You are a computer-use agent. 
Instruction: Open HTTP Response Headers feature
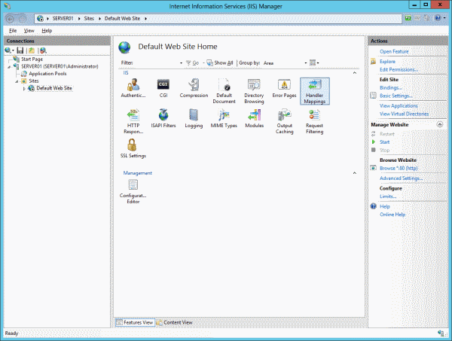(133, 121)
